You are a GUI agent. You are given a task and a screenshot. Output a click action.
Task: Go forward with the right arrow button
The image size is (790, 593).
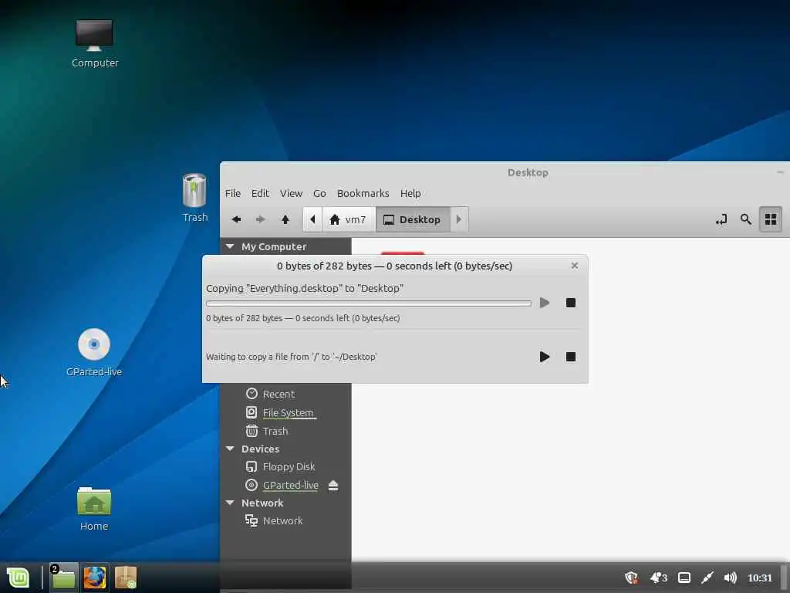261,219
